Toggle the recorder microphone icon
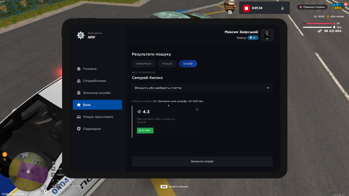Image resolution: width=349 pixels, height=196 pixels. [282, 8]
